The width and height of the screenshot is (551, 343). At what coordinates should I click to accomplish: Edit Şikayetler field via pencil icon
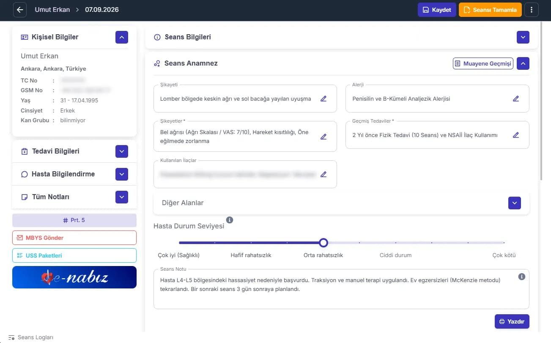tap(323, 137)
